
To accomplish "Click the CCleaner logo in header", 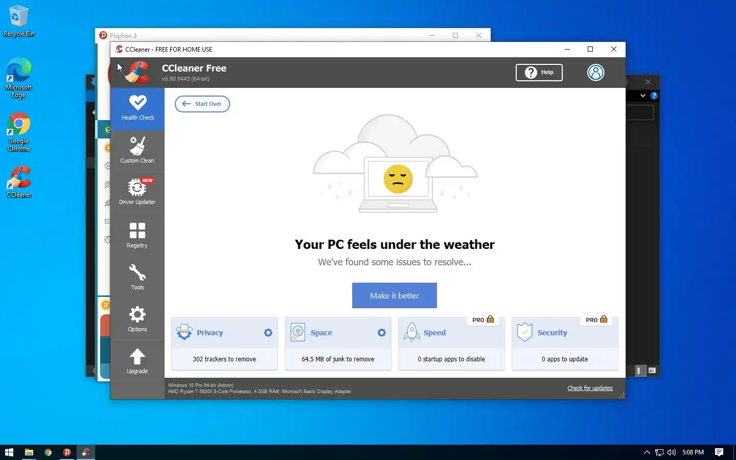I will pyautogui.click(x=136, y=73).
